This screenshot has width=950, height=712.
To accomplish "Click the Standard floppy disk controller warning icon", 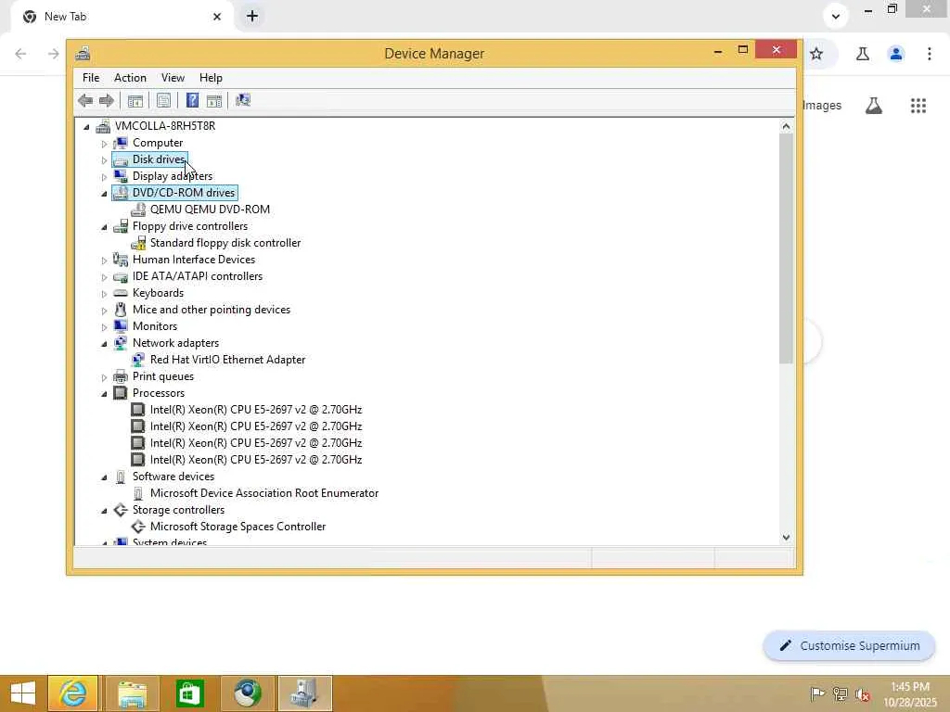I will [138, 243].
